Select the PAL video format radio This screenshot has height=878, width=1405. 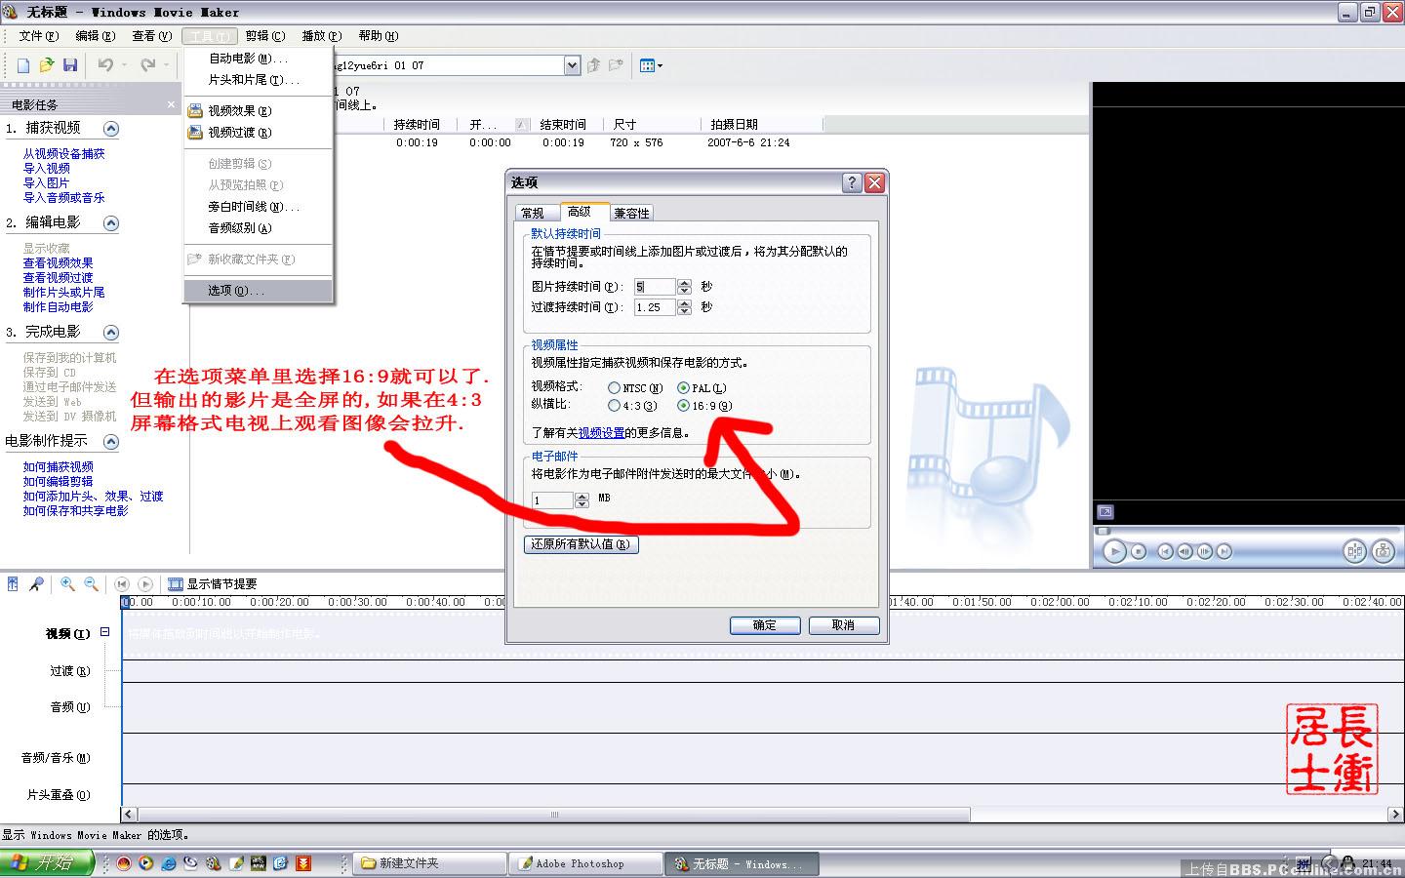683,388
